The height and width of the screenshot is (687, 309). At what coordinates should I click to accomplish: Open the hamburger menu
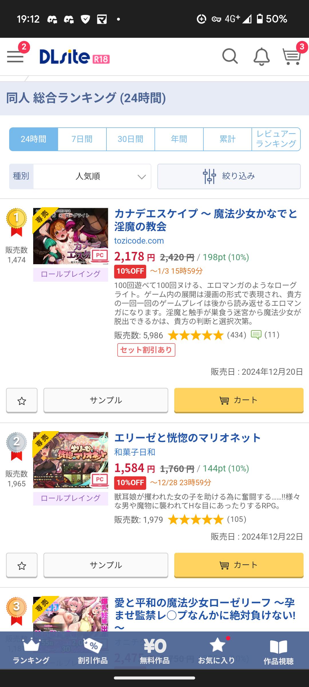[x=15, y=56]
